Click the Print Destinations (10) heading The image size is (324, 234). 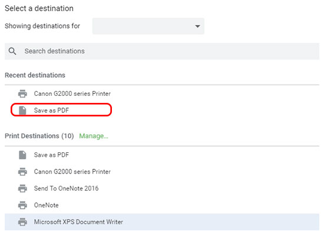[39, 136]
